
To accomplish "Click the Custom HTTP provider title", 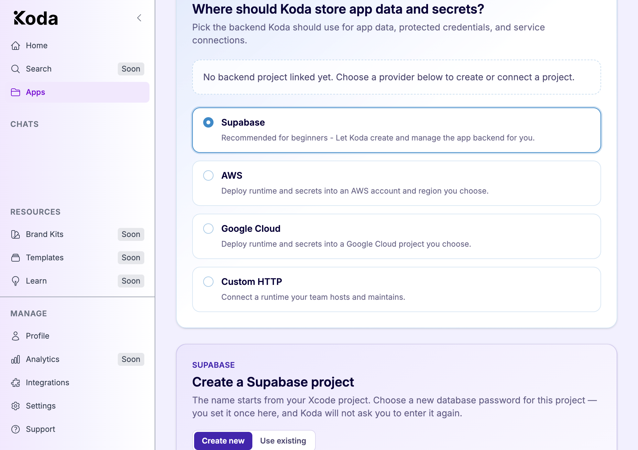I will pos(252,282).
